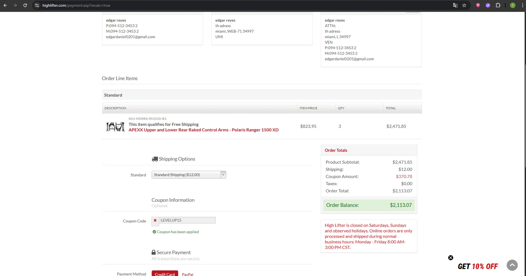Open the purple round extension icon
Viewport: 526px width, 276px height.
(x=488, y=5)
